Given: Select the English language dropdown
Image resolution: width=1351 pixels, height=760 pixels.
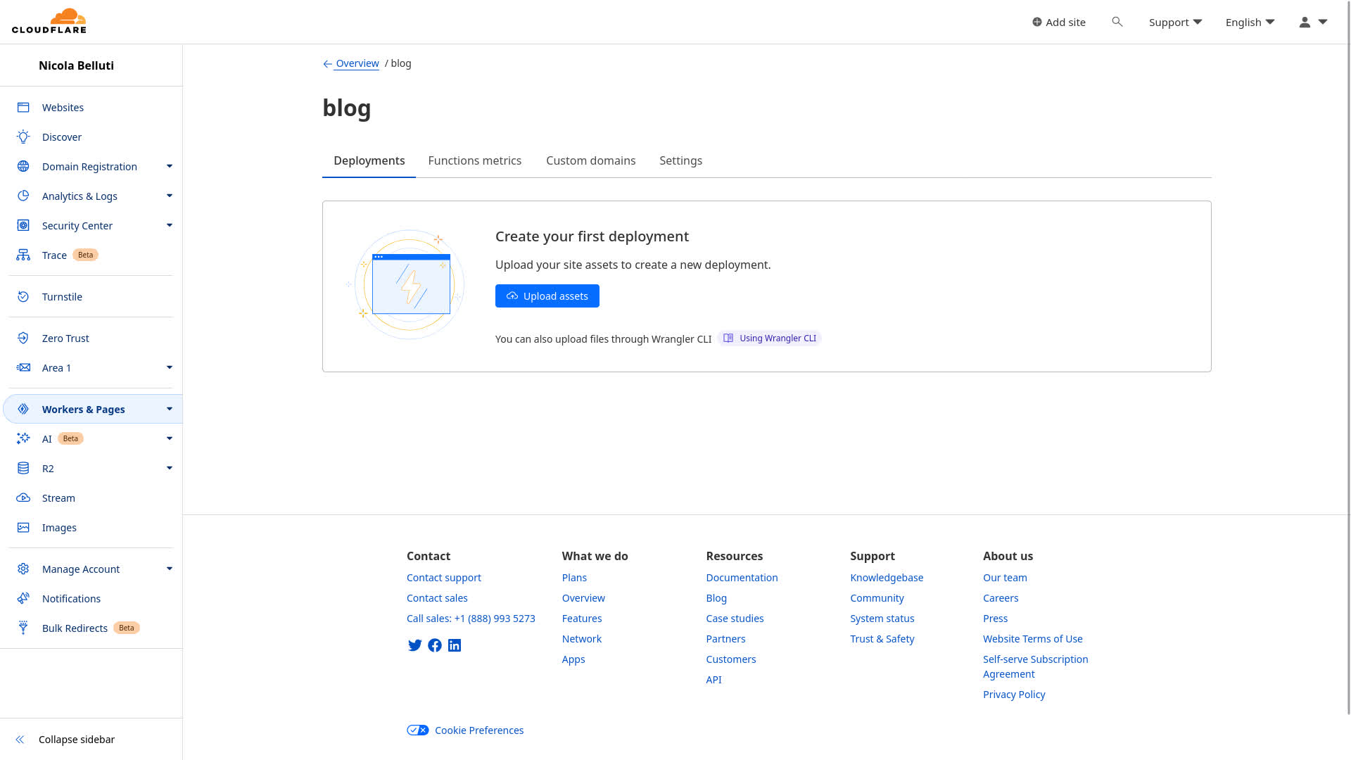Looking at the screenshot, I should click(x=1250, y=21).
